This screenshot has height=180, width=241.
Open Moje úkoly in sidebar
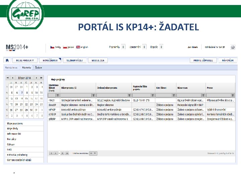(24, 129)
